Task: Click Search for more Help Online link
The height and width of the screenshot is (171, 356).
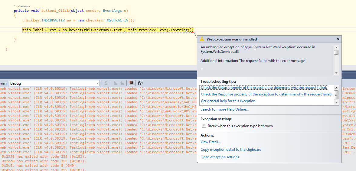Action: click(224, 110)
